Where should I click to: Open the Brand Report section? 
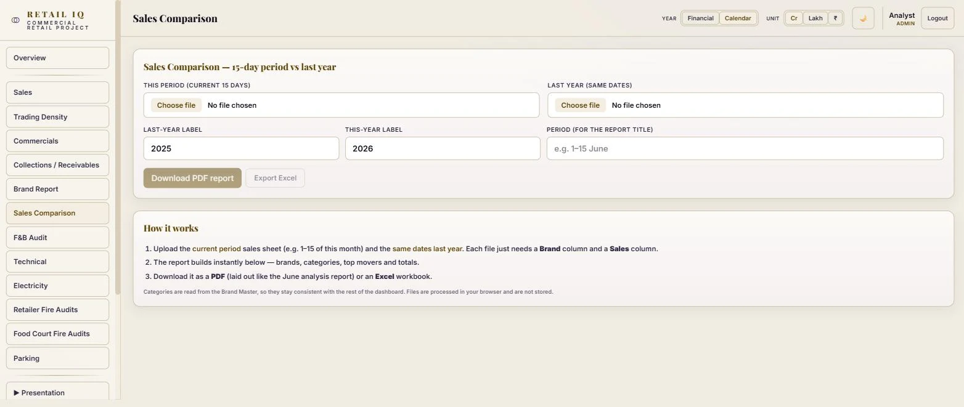click(57, 189)
